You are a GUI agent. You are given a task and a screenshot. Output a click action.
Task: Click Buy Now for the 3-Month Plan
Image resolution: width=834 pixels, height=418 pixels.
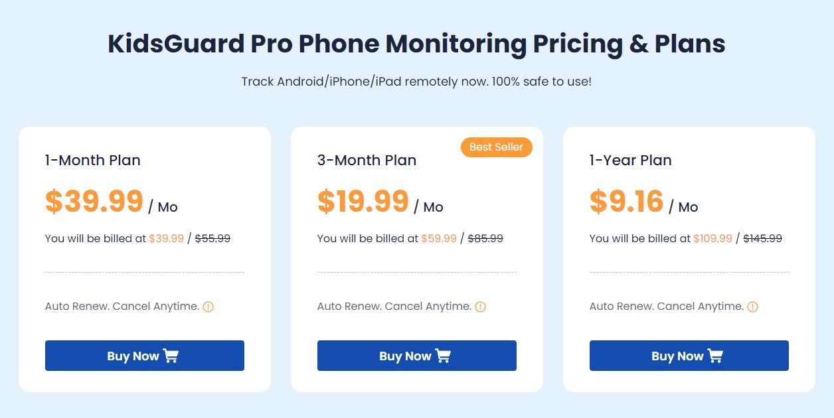[416, 356]
